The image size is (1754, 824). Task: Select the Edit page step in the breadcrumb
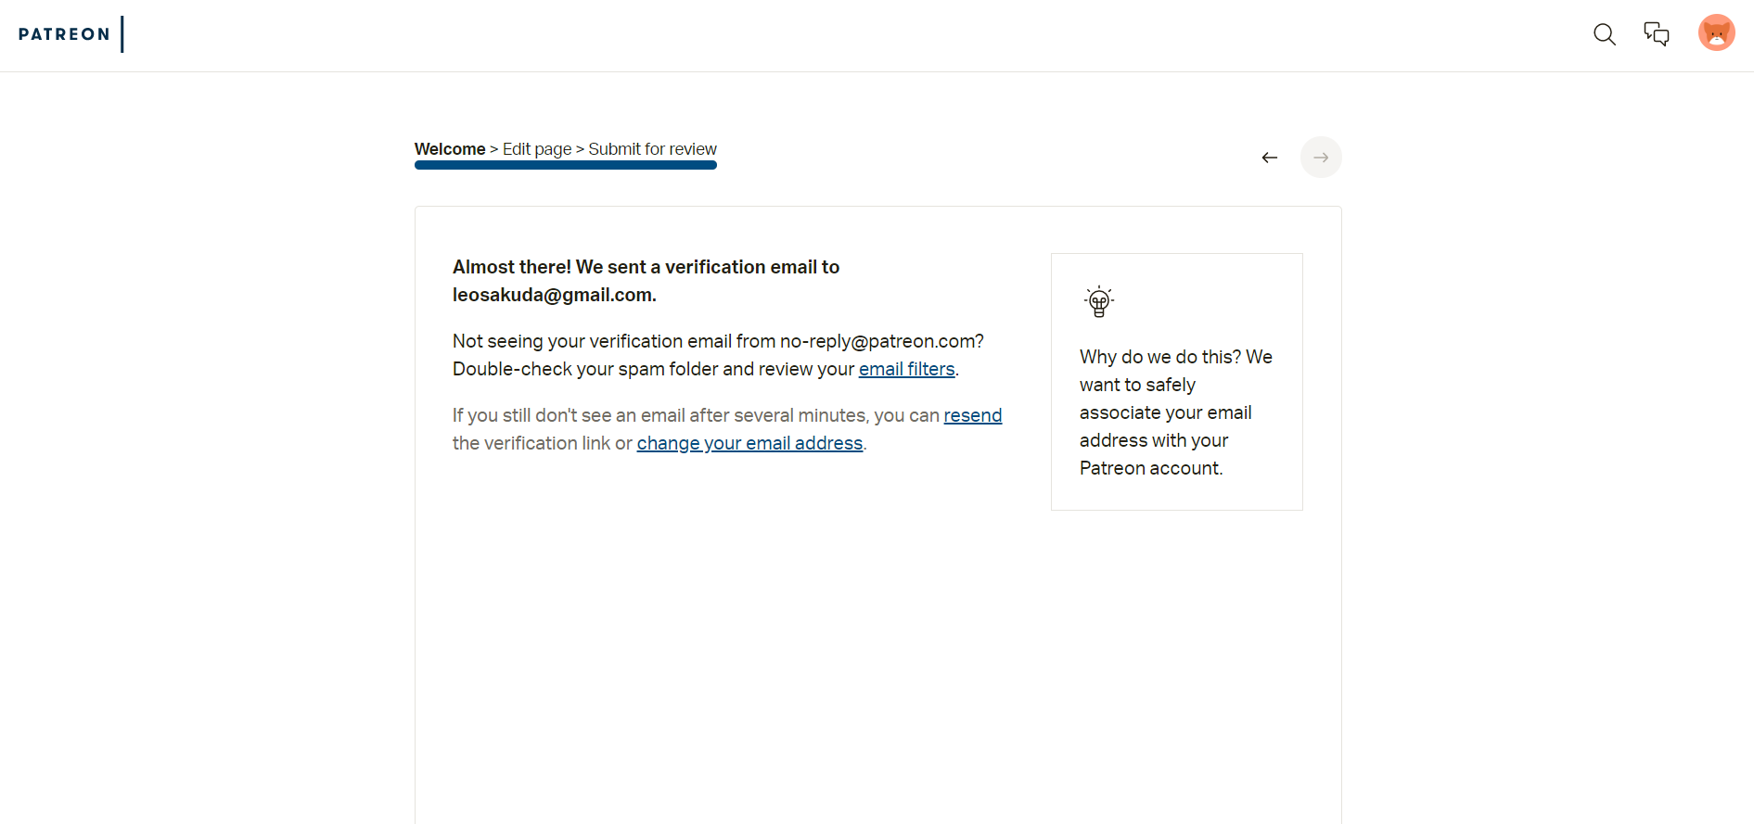click(537, 149)
